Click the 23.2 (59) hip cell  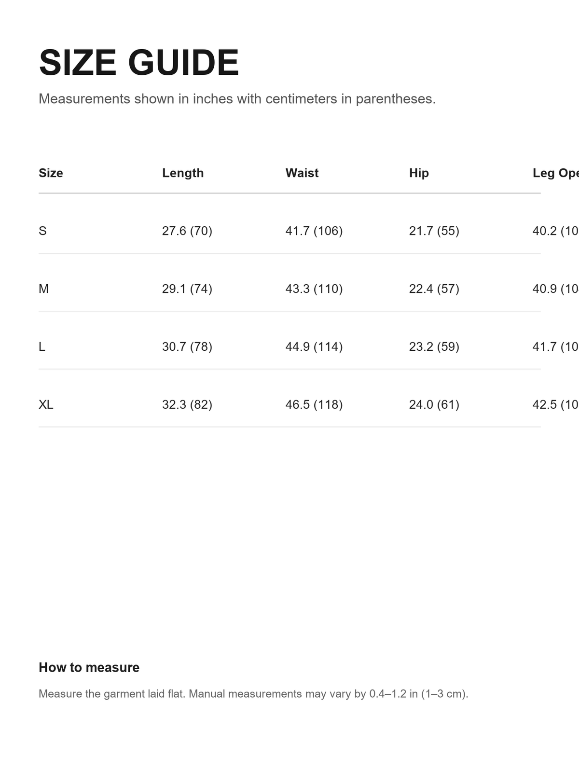click(x=434, y=346)
